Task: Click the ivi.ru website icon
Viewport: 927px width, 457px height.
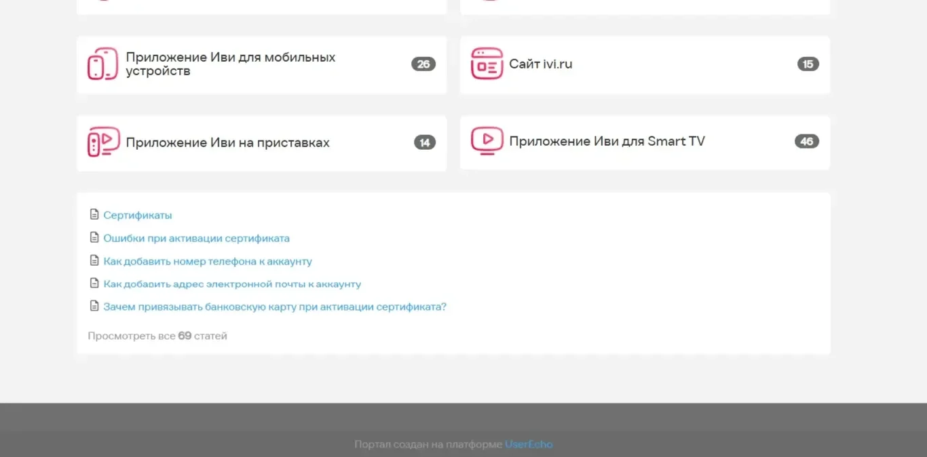Action: [487, 64]
